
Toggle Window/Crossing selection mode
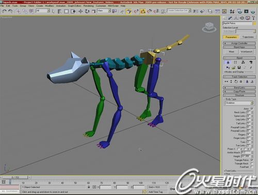pos(73,11)
